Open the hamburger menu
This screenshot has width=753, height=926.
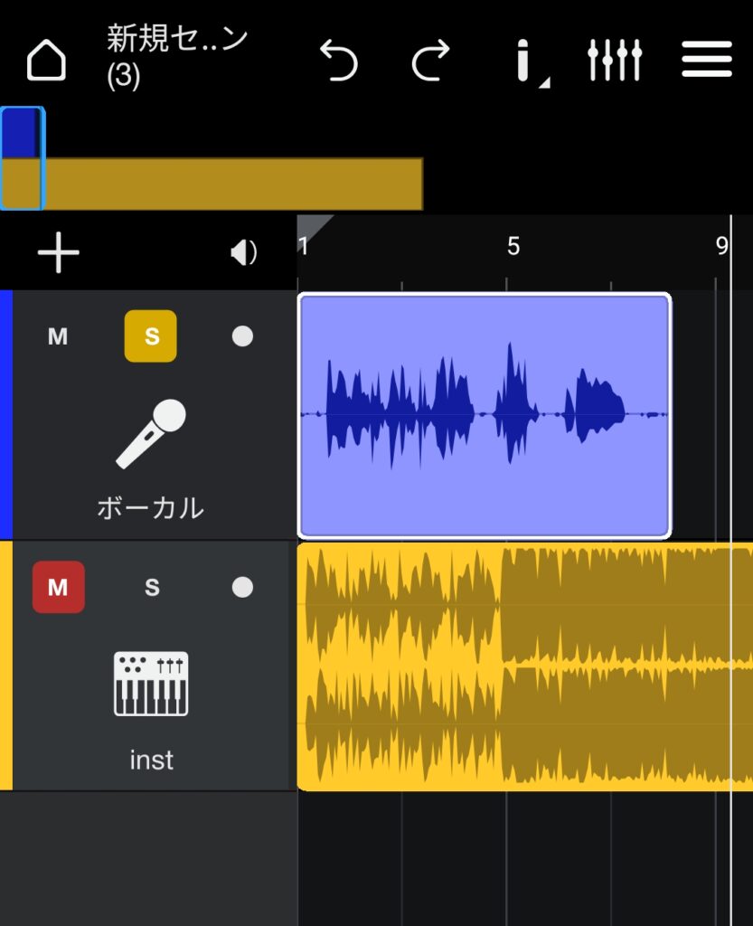coord(707,61)
